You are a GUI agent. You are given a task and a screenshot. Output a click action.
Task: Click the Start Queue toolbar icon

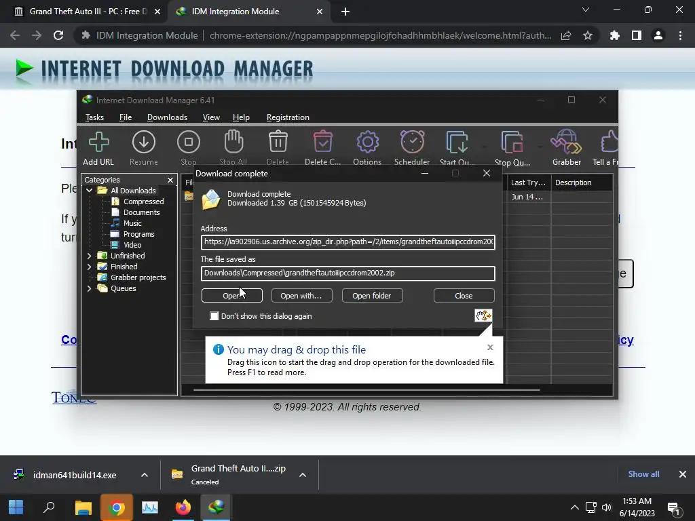(x=457, y=142)
